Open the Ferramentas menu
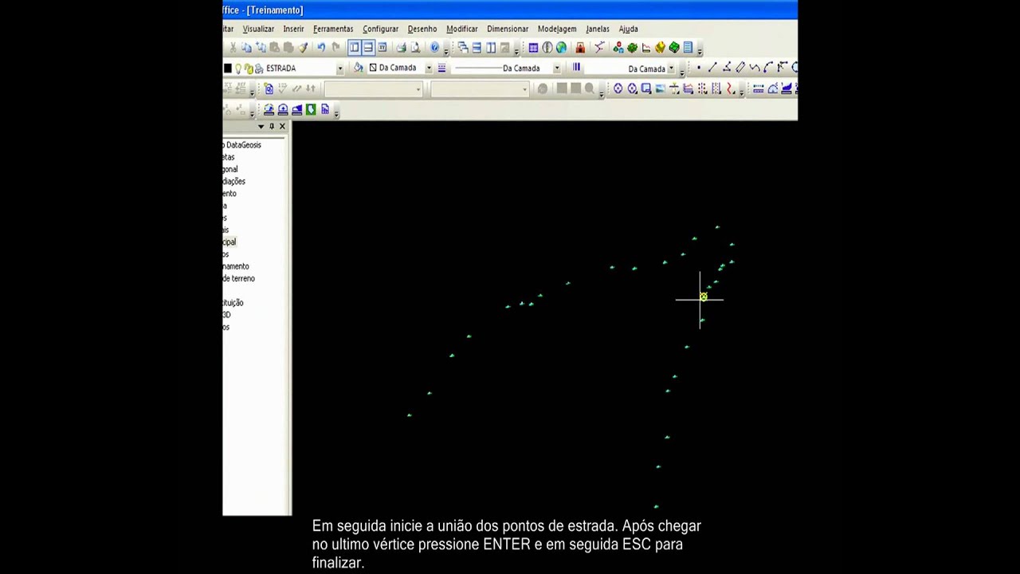The image size is (1020, 574). pos(333,29)
